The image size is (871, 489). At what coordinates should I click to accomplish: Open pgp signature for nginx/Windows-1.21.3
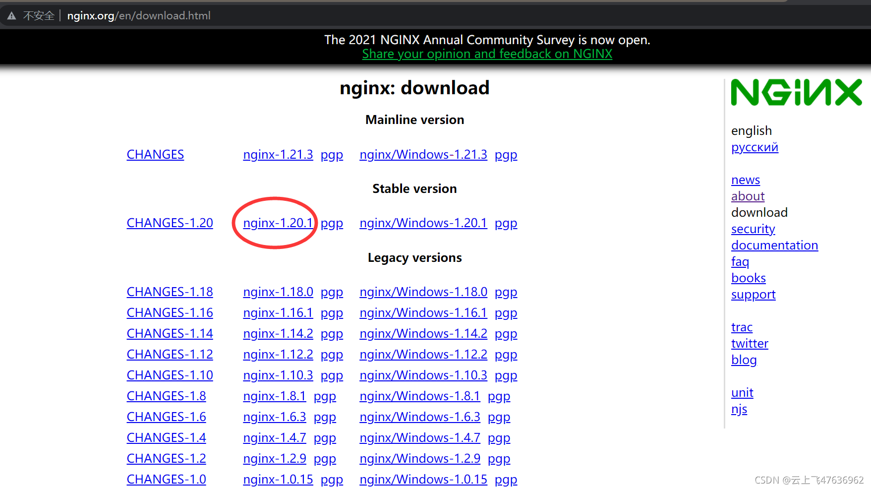point(506,155)
